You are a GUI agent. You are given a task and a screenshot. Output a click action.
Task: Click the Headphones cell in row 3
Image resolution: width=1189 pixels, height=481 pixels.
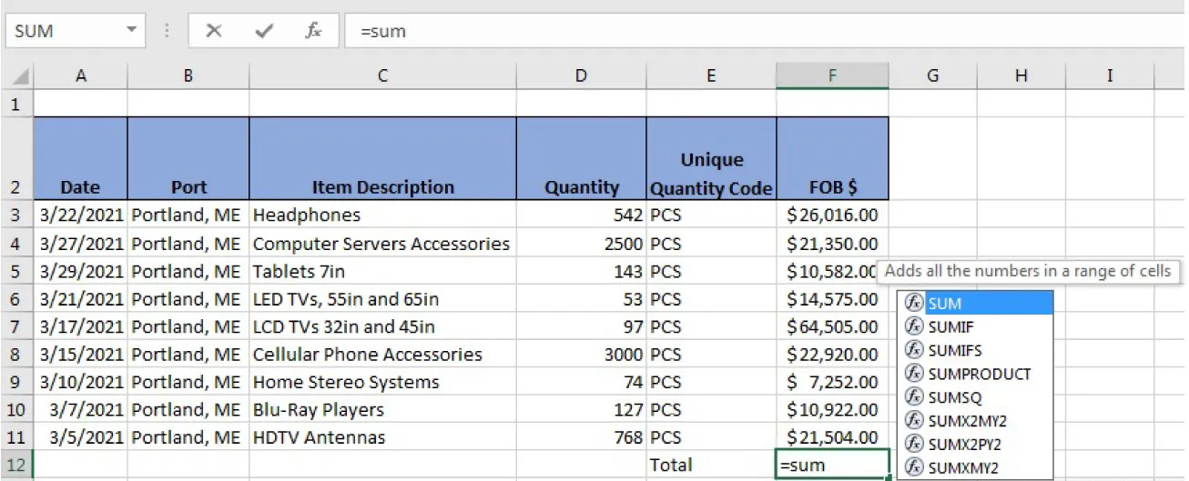(x=382, y=215)
